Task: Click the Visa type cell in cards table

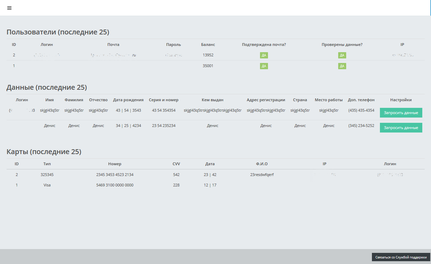Action: click(47, 185)
